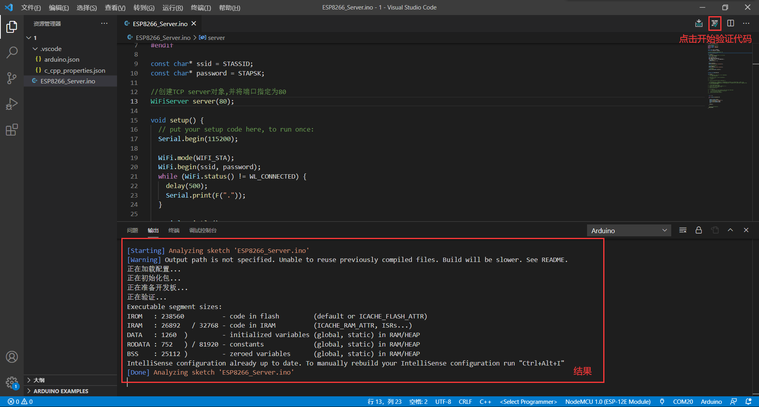
Task: Change UTF-8 file encoding
Action: pos(443,401)
